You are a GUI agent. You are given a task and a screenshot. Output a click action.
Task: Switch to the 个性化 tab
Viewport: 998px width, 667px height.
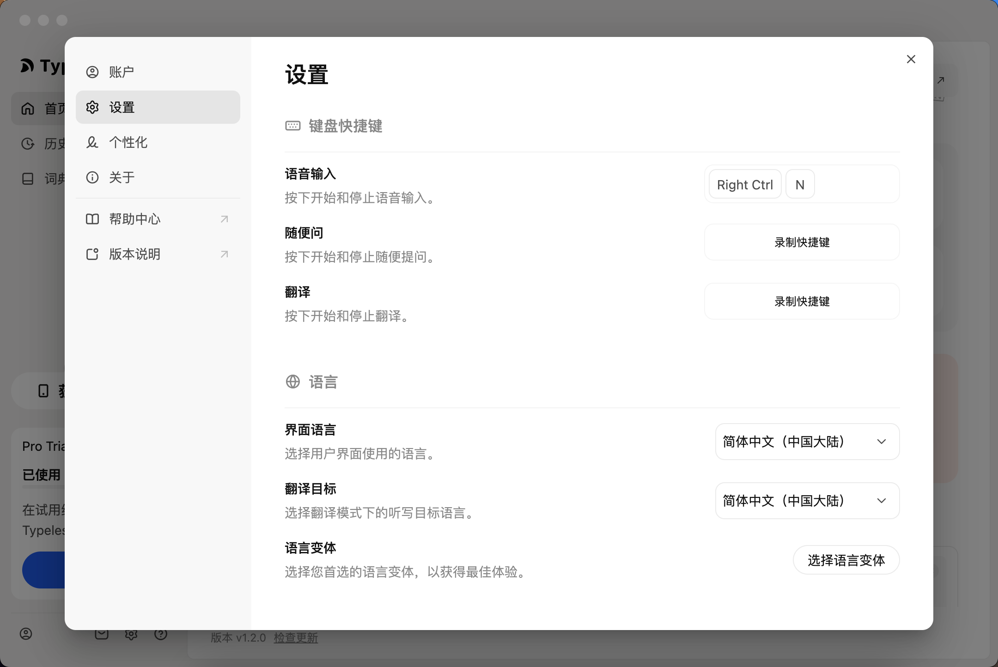tap(128, 142)
